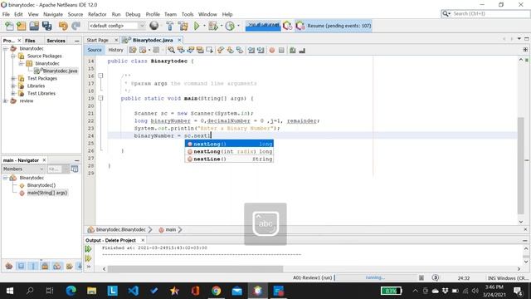531x299 pixels.
Task: Click the Debug Project icon
Action: [213, 26]
